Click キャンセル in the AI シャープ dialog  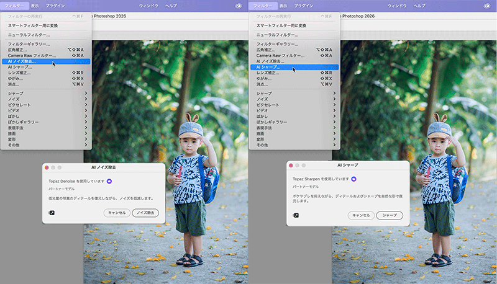pos(362,215)
